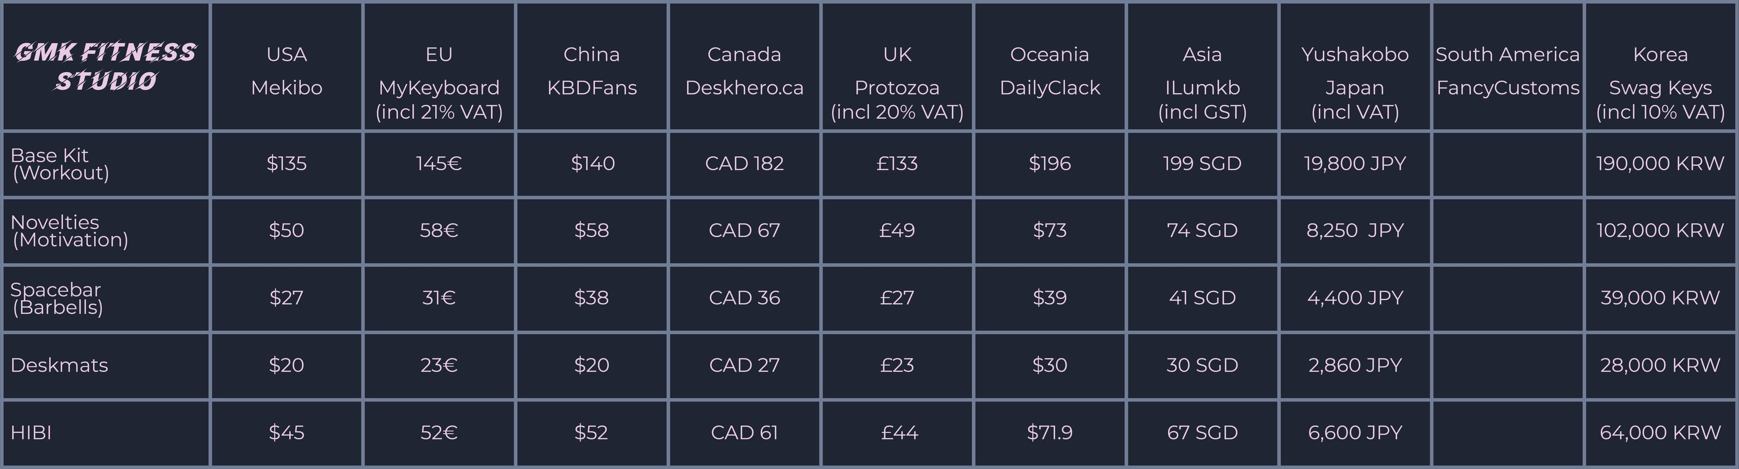Image resolution: width=1739 pixels, height=469 pixels.
Task: Click the Yushakobo Japan header
Action: click(x=1354, y=82)
